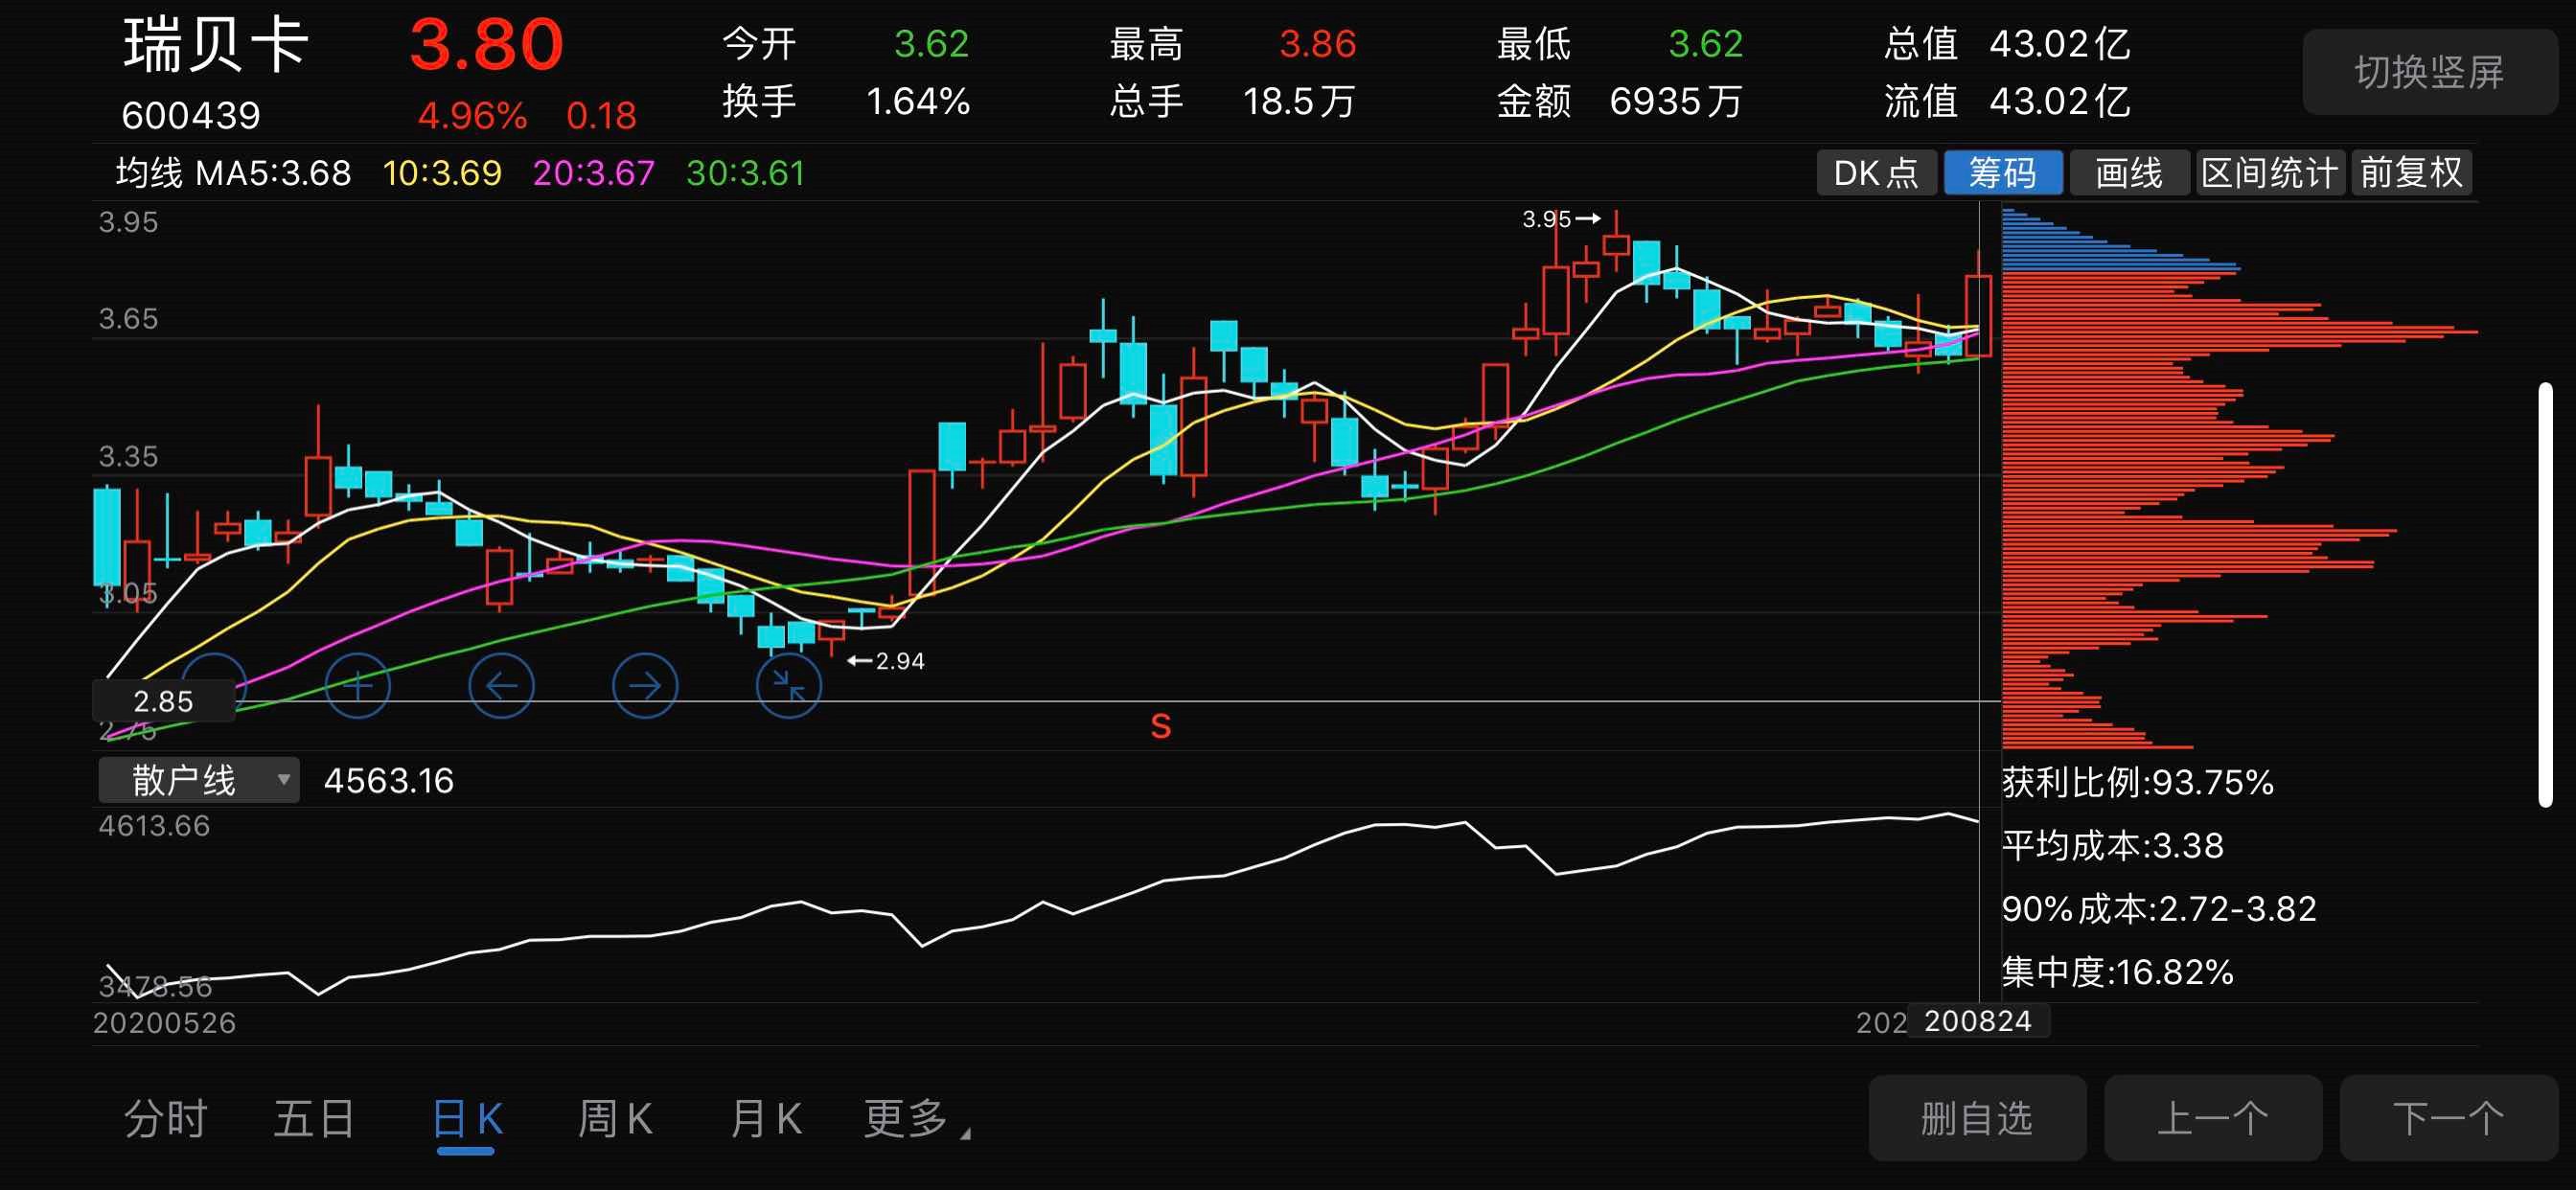2576x1190 pixels.
Task: Click the white vertical scrollbar handle
Action: 2545,594
